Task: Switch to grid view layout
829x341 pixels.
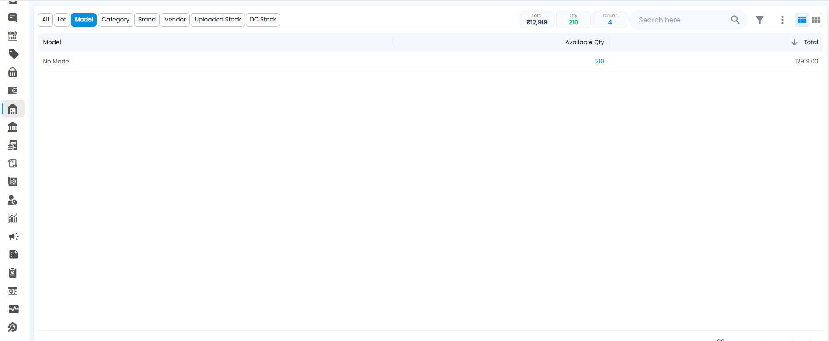Action: click(x=816, y=20)
